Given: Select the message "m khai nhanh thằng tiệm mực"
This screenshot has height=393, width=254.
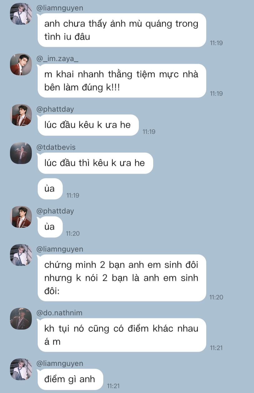Looking at the screenshot, I should (x=122, y=81).
